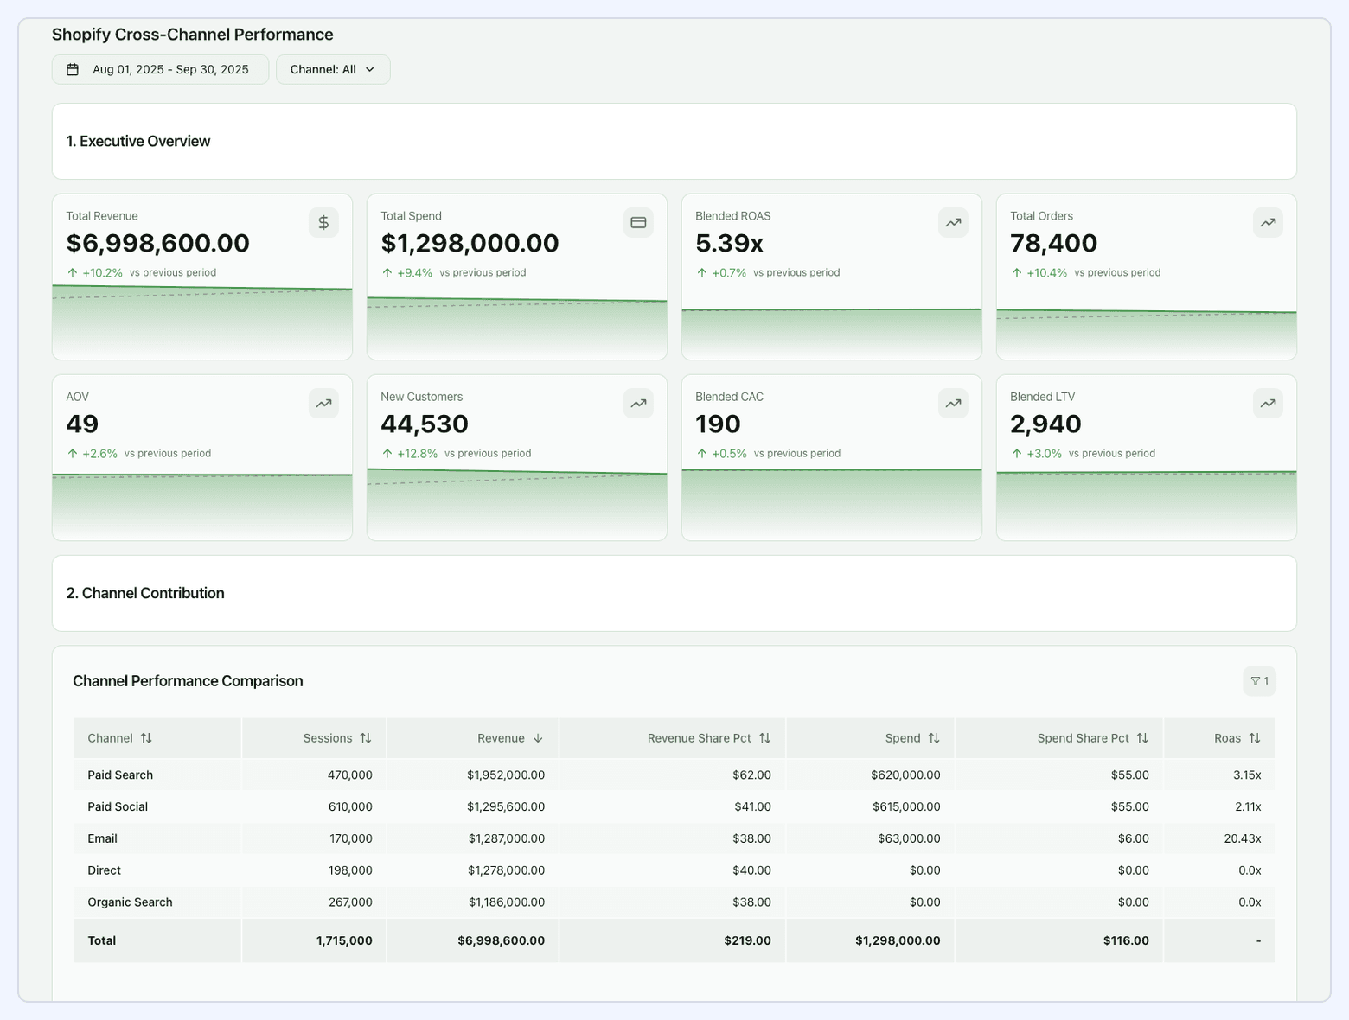The image size is (1349, 1020).
Task: Click the credit card icon on Total Spend card
Action: (638, 222)
